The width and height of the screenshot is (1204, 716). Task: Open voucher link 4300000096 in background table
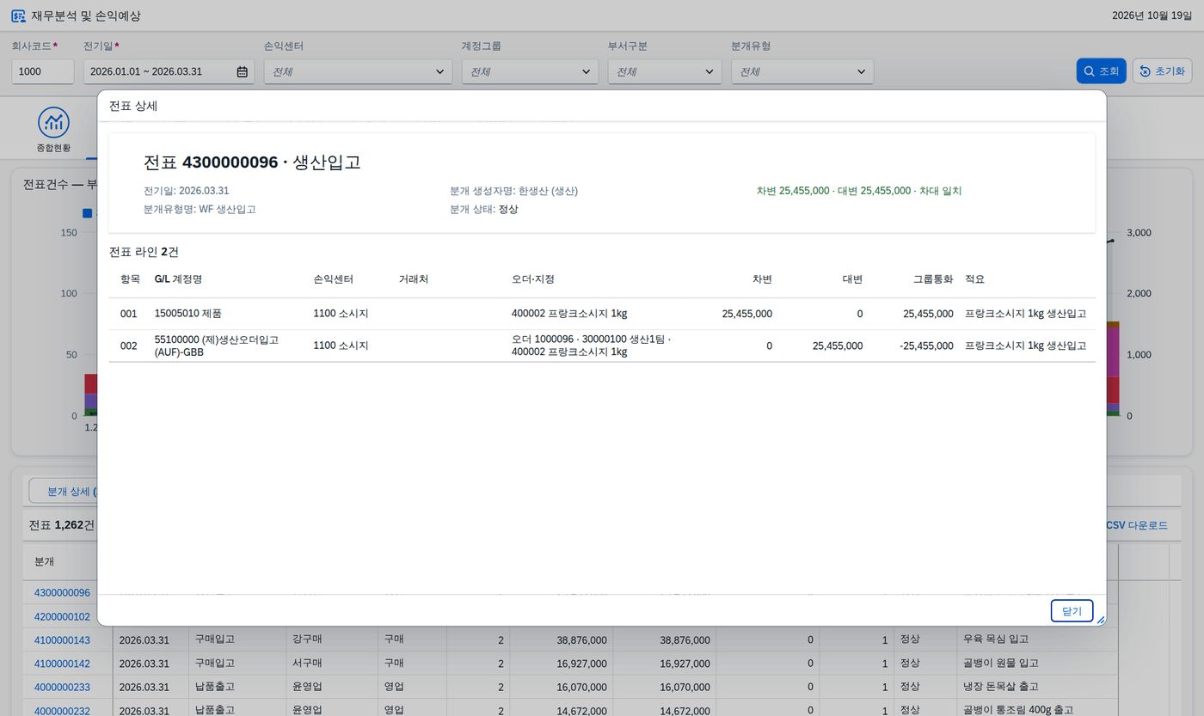pos(62,593)
